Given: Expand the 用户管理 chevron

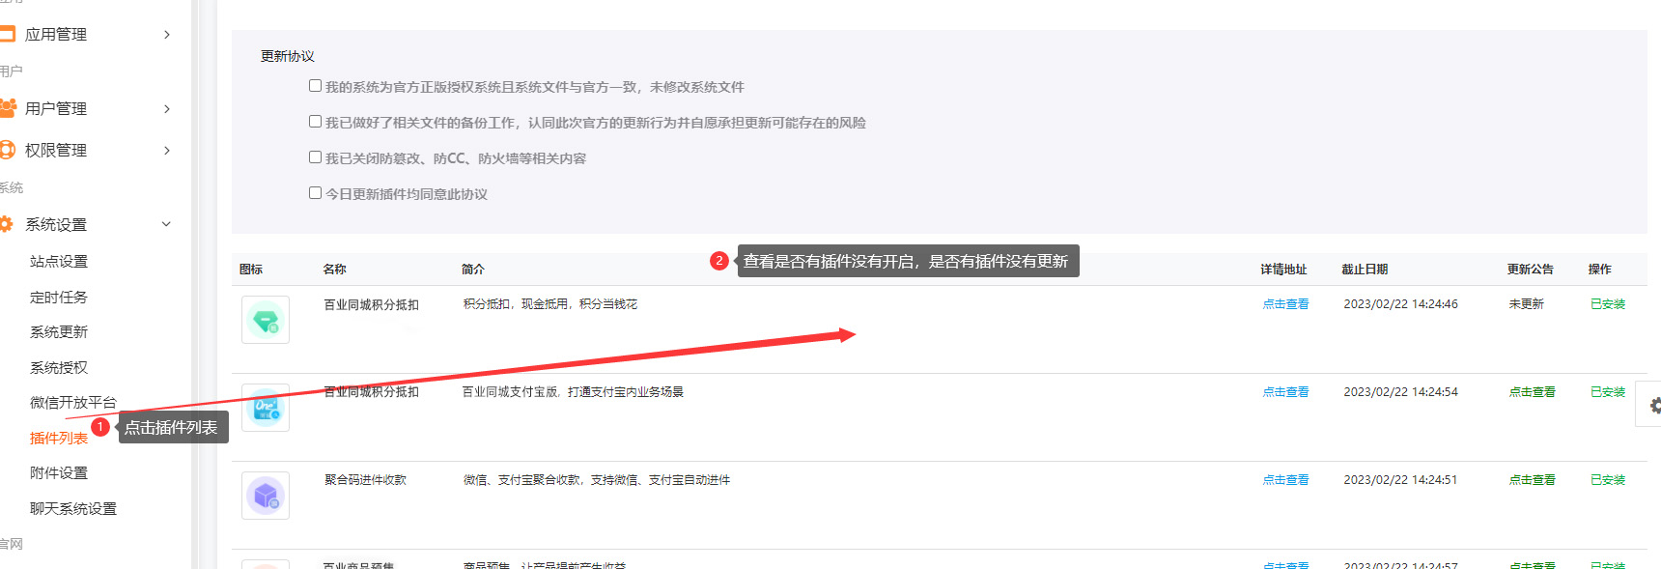Looking at the screenshot, I should (x=167, y=109).
